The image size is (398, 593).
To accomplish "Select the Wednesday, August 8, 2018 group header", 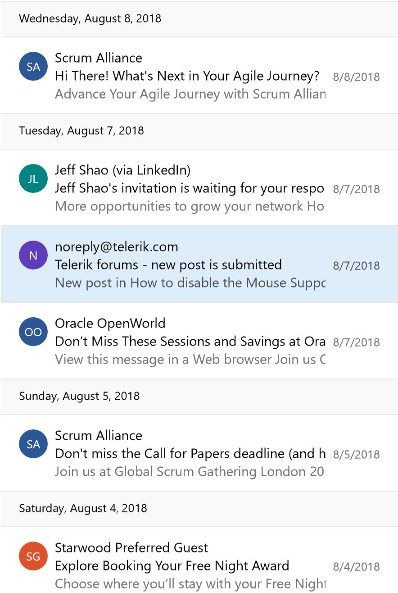I will click(x=90, y=18).
